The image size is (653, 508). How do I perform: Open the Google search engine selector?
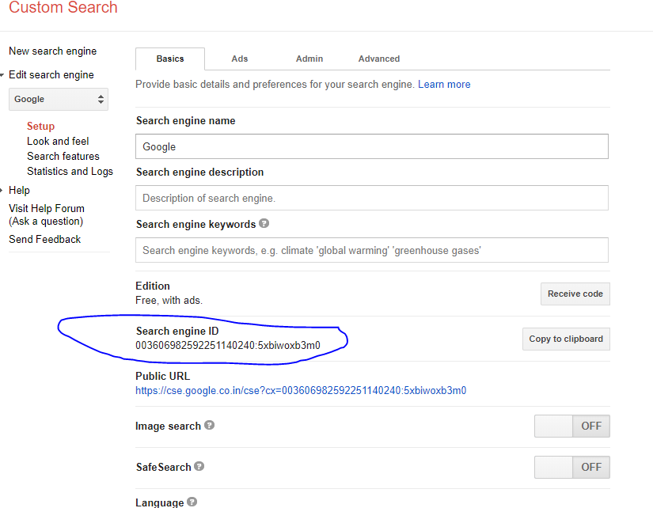click(x=58, y=99)
